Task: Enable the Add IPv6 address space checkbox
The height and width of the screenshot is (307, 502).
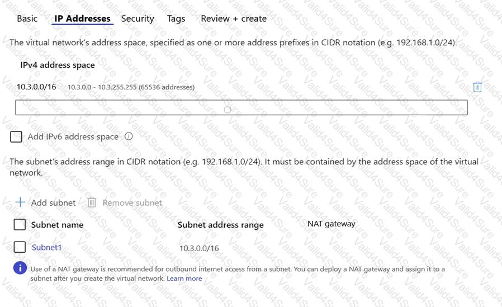Action: tap(16, 136)
